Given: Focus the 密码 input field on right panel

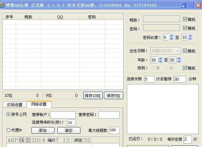Looking at the screenshot, I should (x=161, y=28).
